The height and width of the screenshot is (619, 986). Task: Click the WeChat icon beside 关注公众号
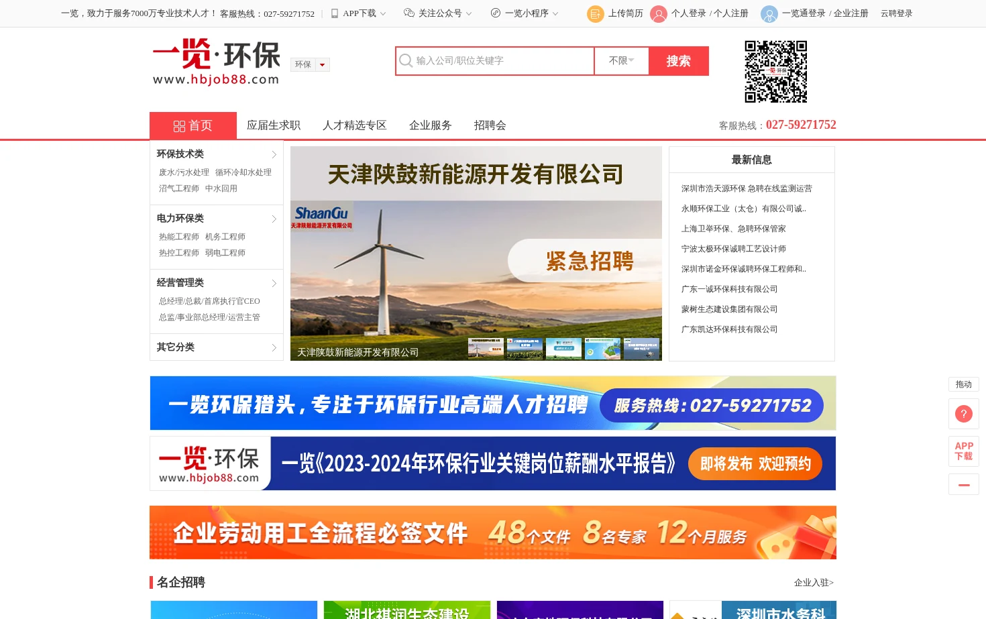[409, 13]
